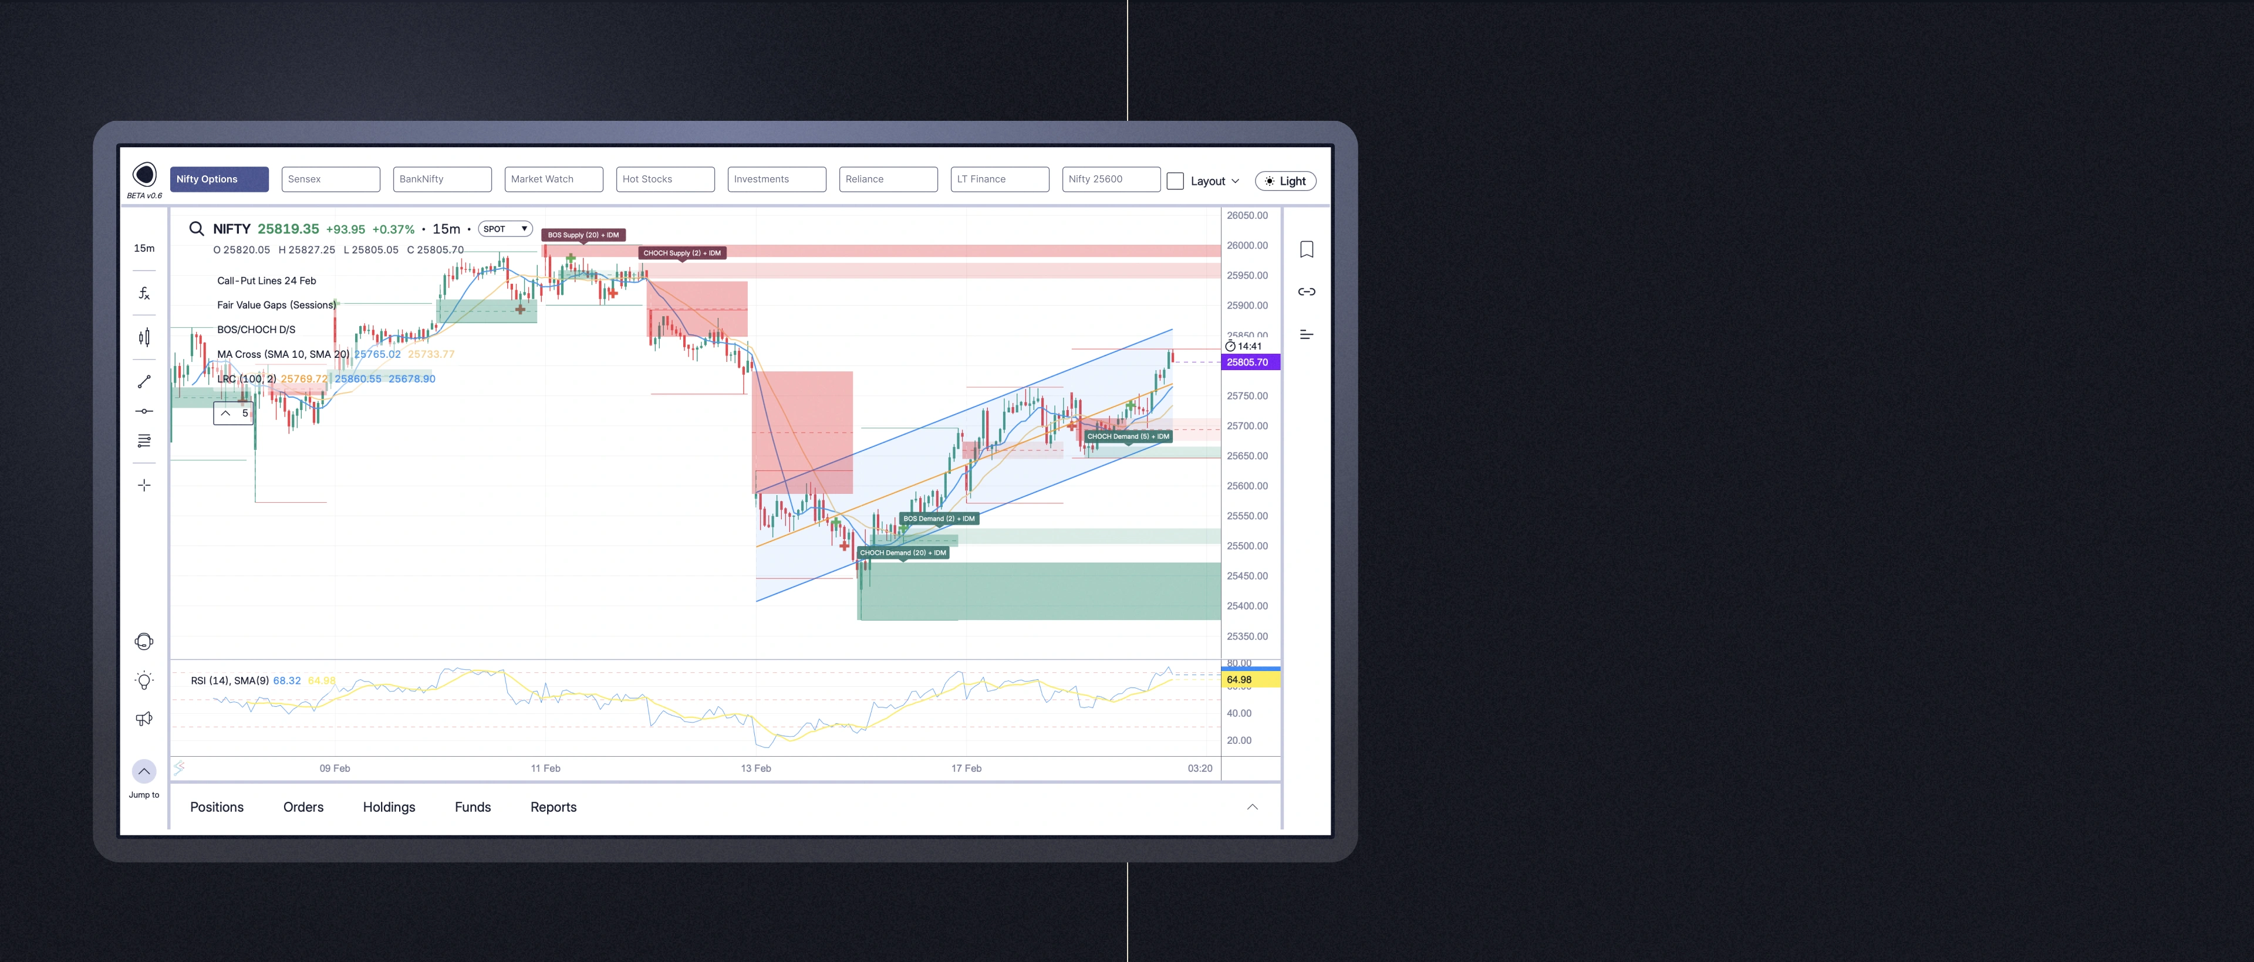Select the horizontal line tool
Image resolution: width=2254 pixels, height=962 pixels.
click(144, 410)
